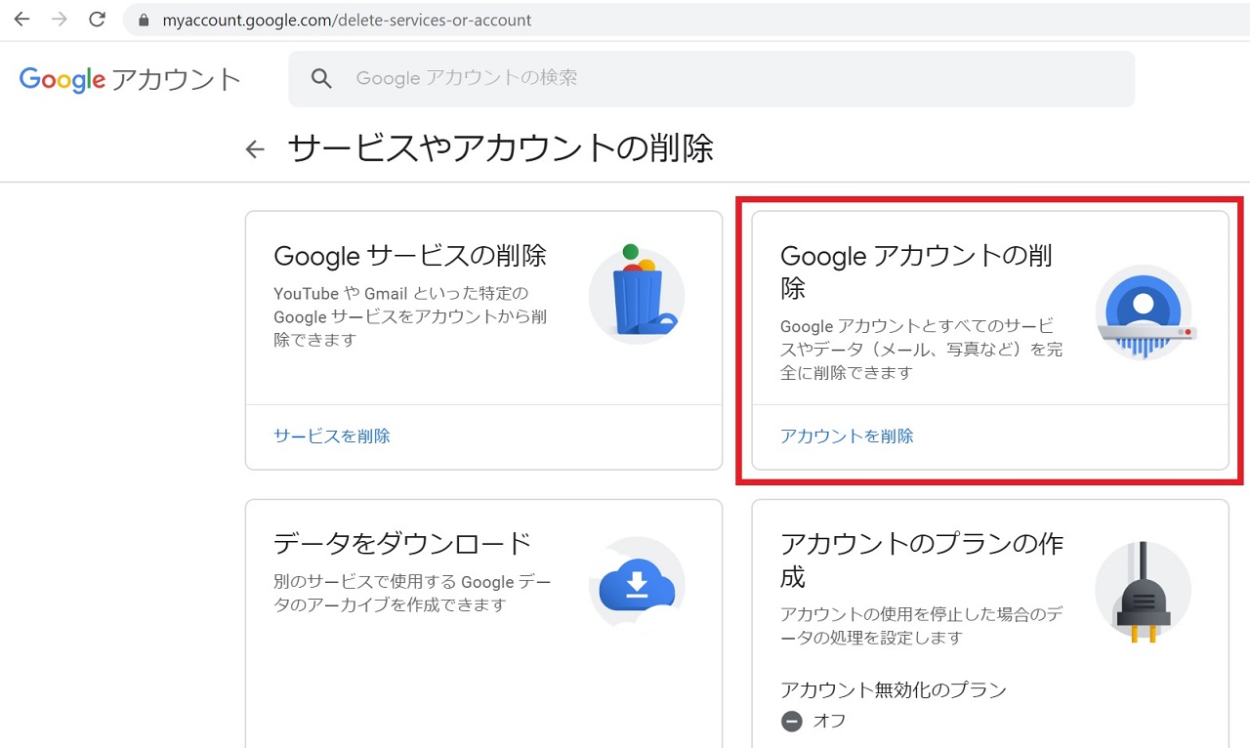Click the オフ status minus icon
The width and height of the screenshot is (1250, 748).
click(x=792, y=722)
